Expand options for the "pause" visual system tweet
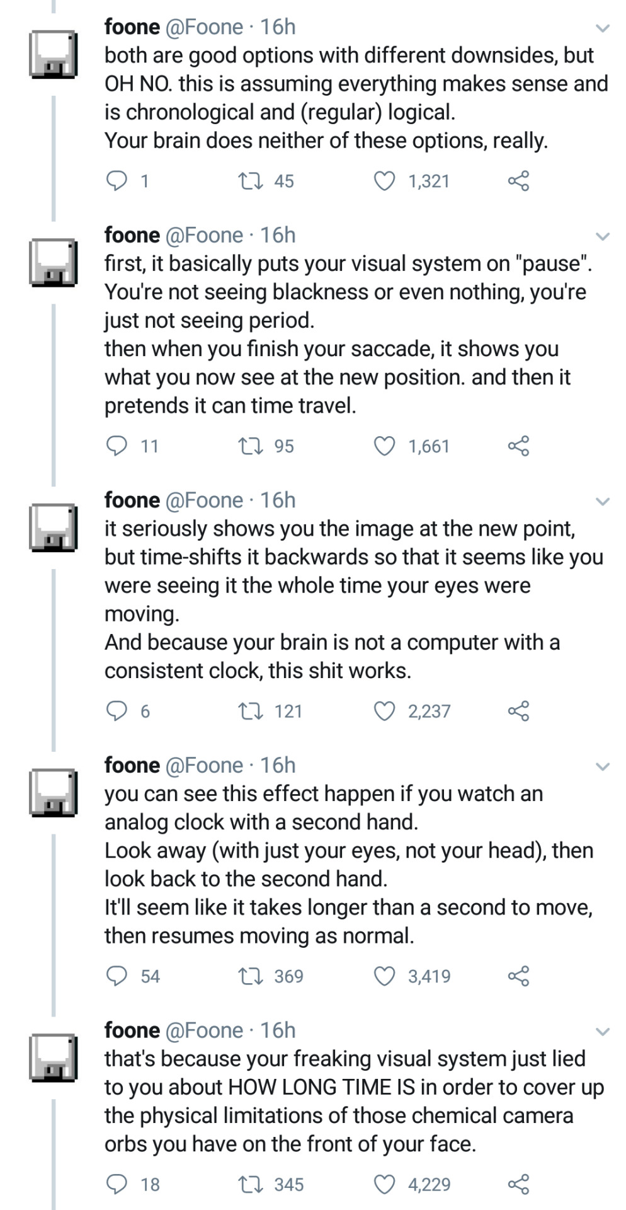Viewport: 626px width, 1210px height. [603, 237]
